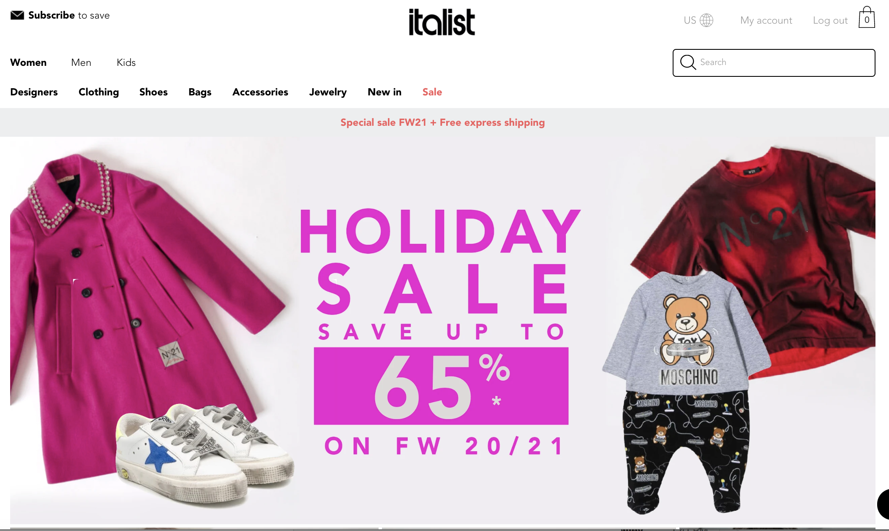Open My account page
The height and width of the screenshot is (531, 889).
click(x=766, y=20)
